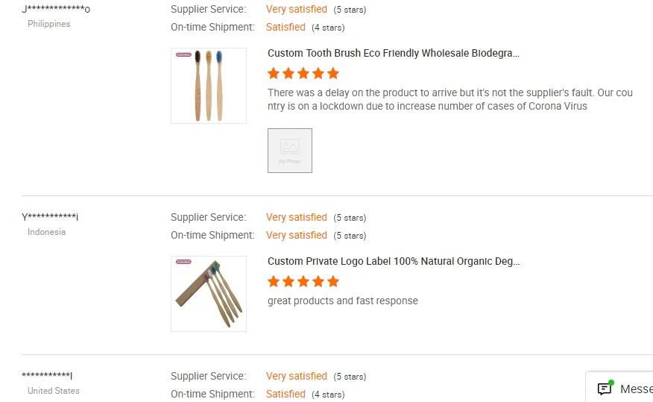Click United States reviewer's Supplier Service rating
The height and width of the screenshot is (402, 653).
(297, 377)
